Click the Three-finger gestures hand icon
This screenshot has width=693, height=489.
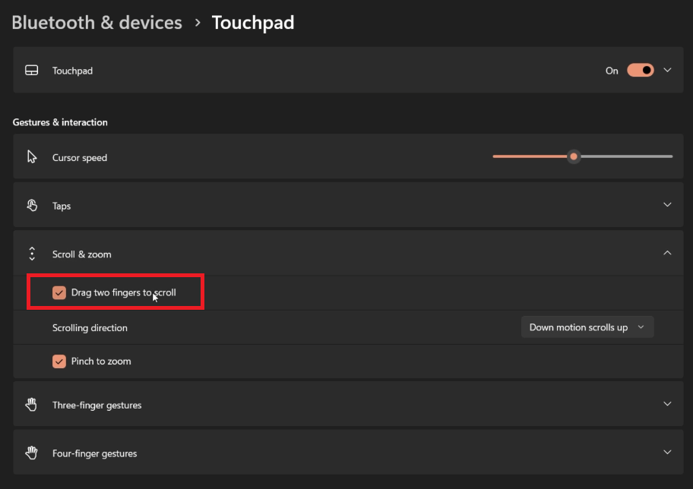pos(31,404)
